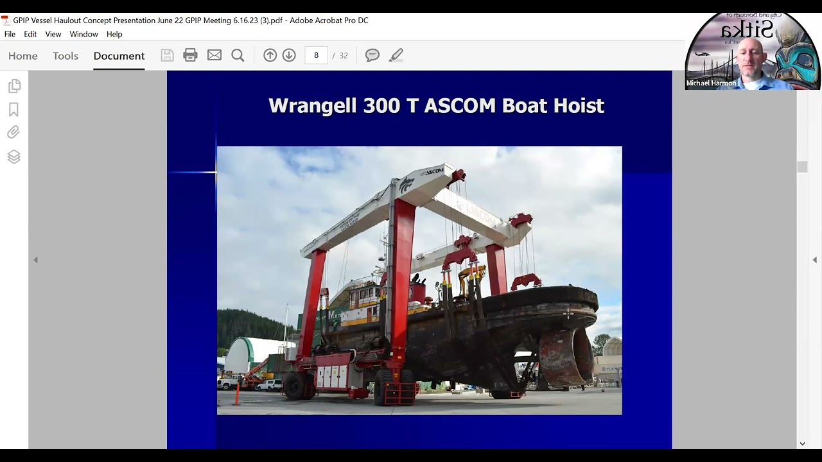
Task: Click the boat hoist photo on slide
Action: click(x=419, y=280)
